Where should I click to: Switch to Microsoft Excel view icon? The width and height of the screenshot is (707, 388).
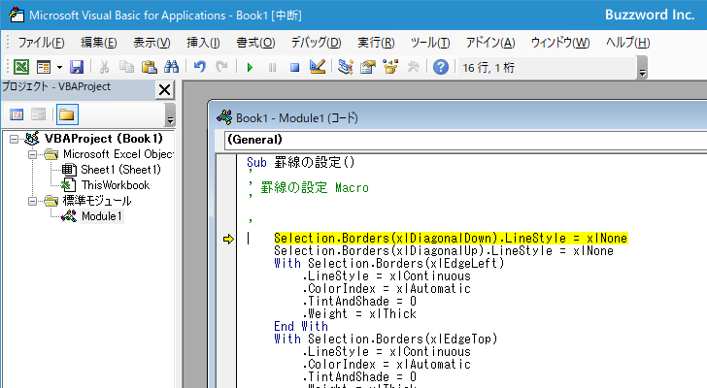tap(21, 67)
